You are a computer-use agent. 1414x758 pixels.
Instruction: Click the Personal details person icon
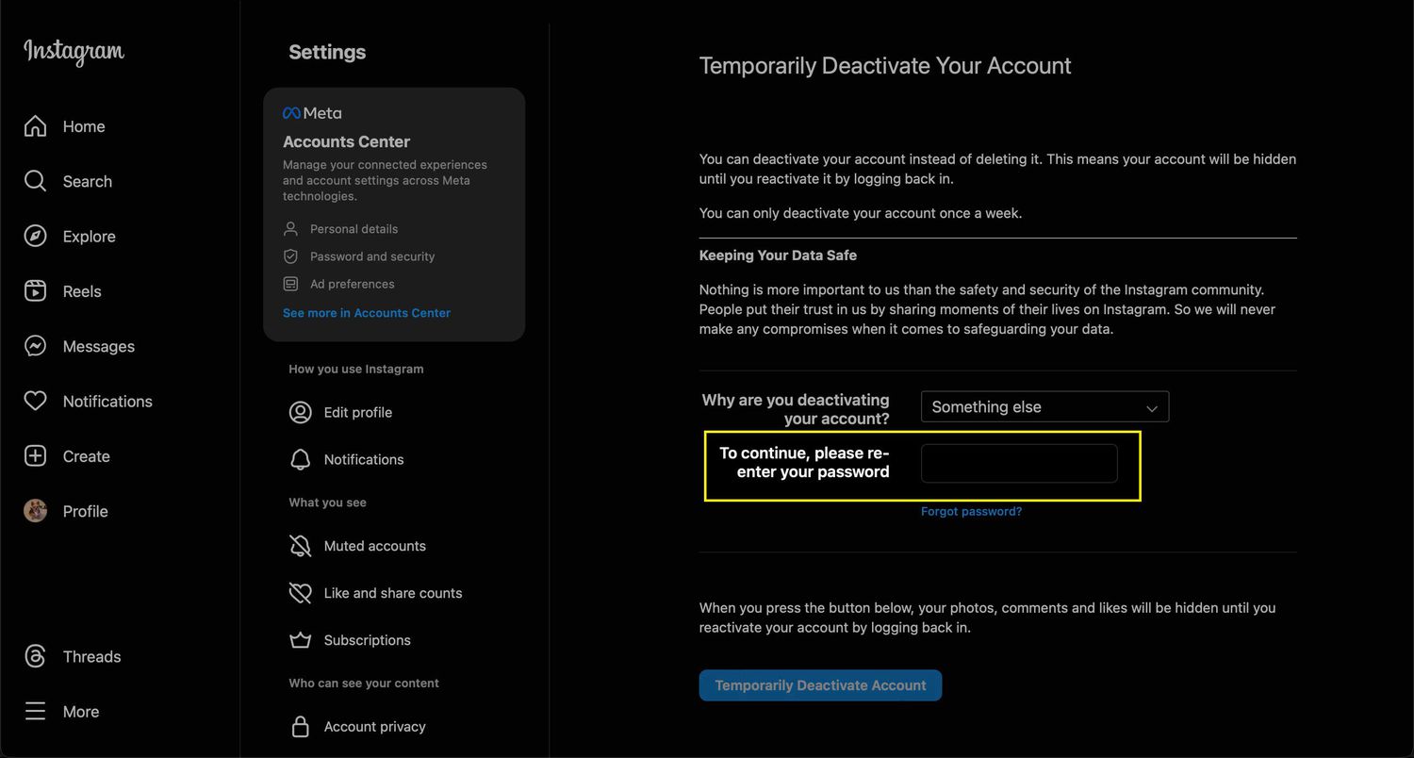[x=290, y=229]
